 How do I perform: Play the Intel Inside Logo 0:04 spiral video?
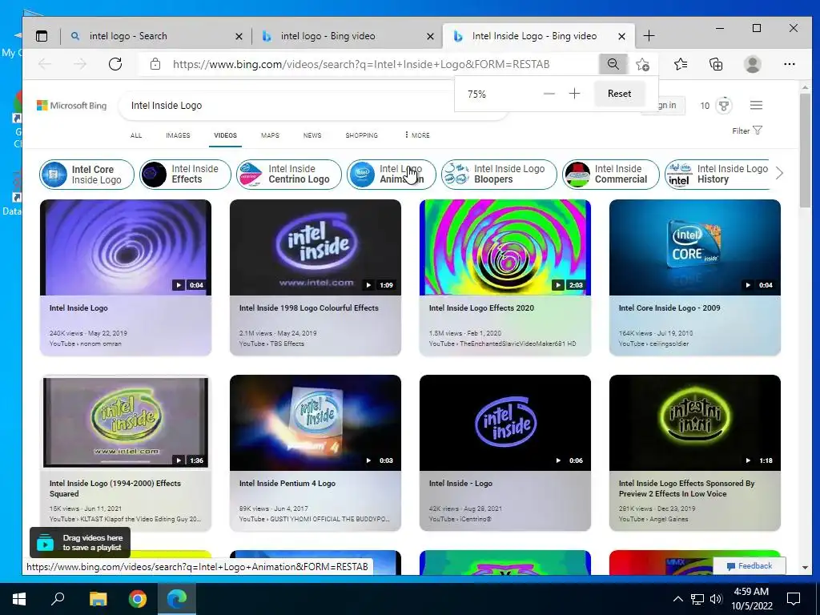pos(126,247)
